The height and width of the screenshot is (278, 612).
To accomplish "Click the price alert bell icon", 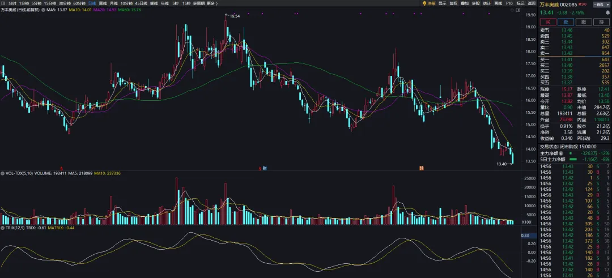I will [607, 13].
